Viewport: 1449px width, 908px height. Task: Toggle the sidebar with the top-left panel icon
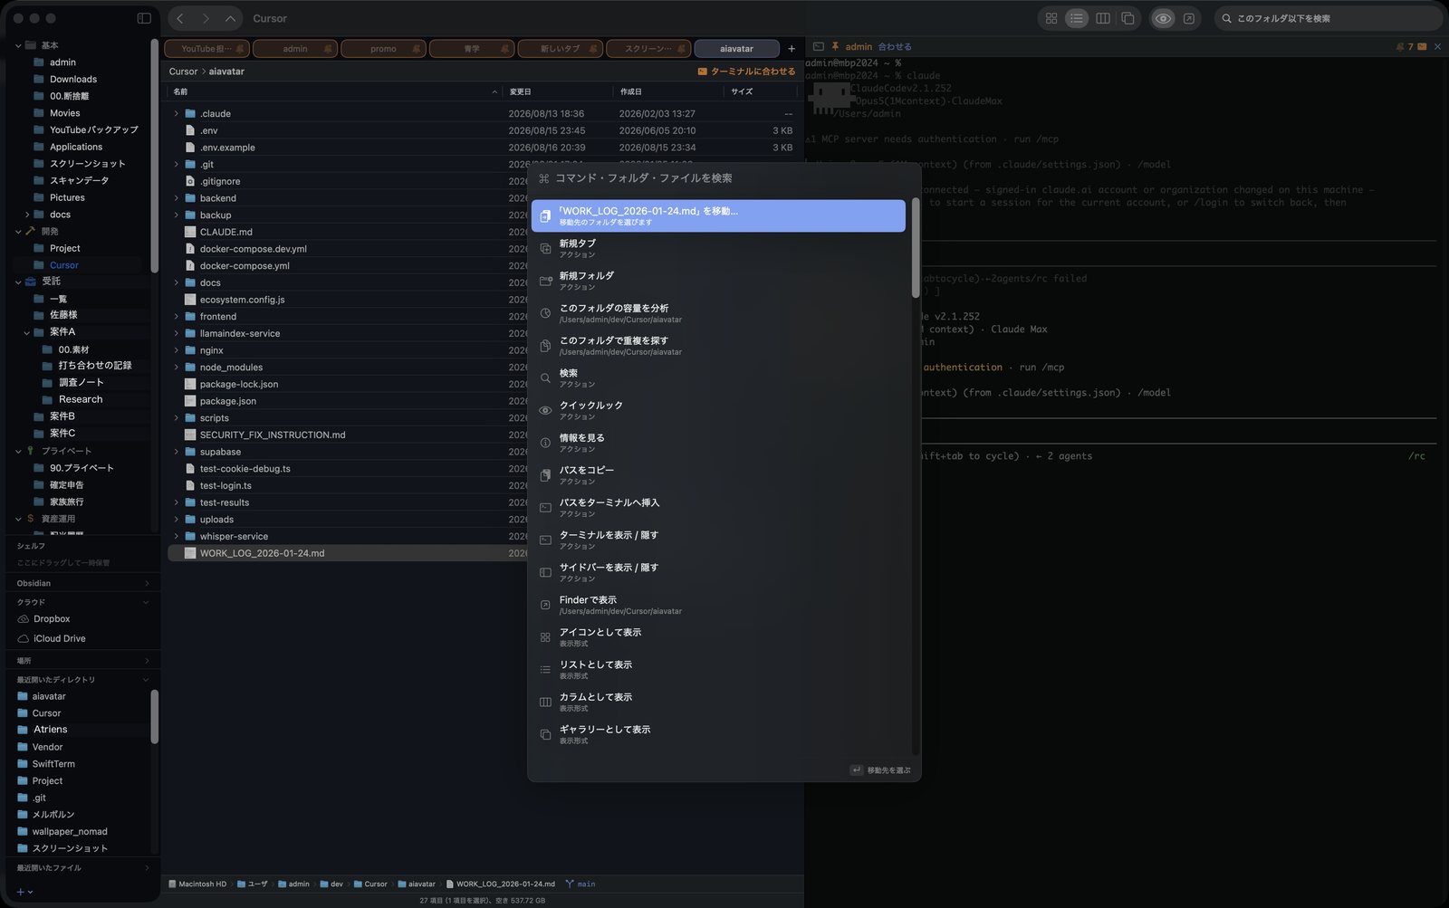144,18
